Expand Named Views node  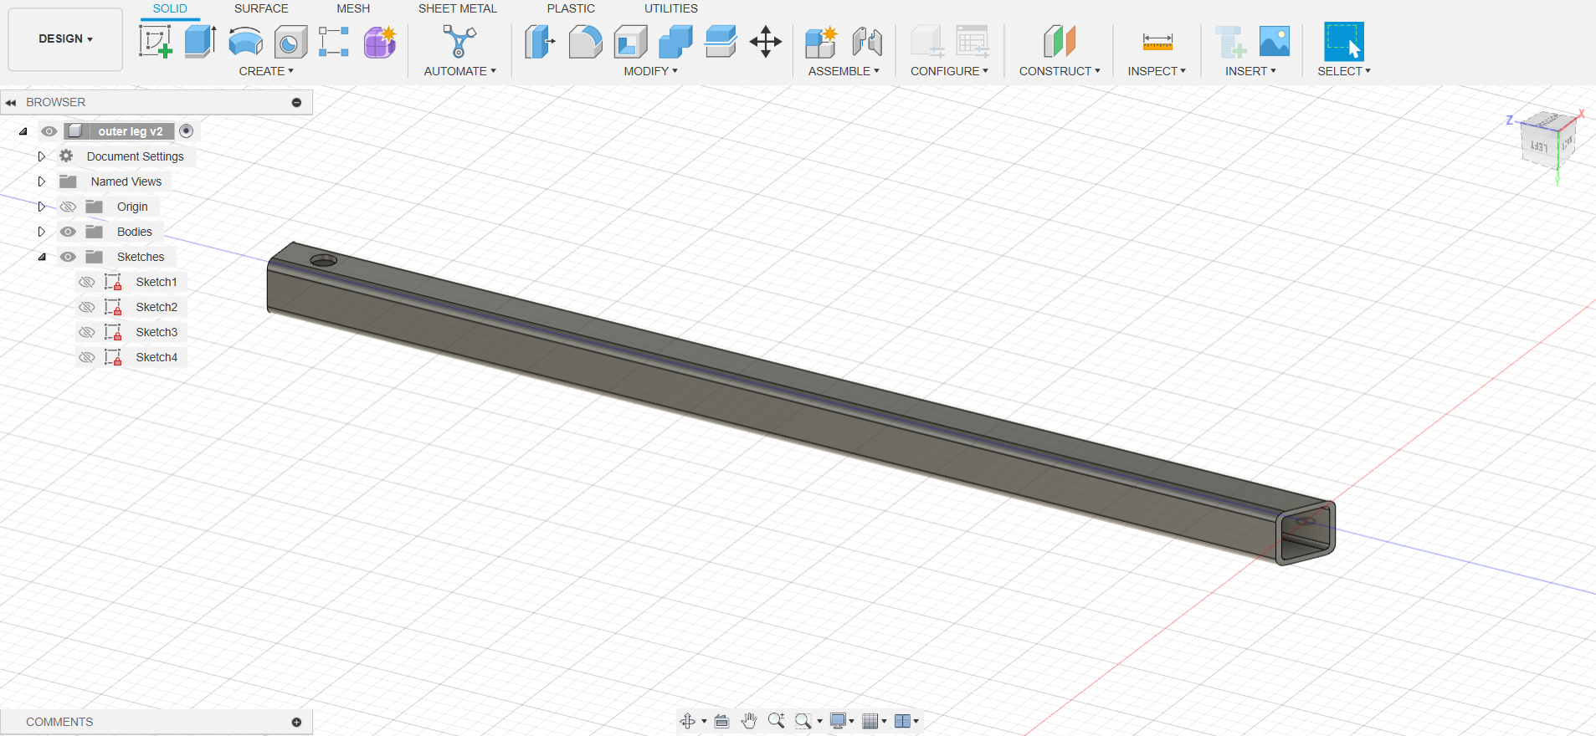(41, 181)
